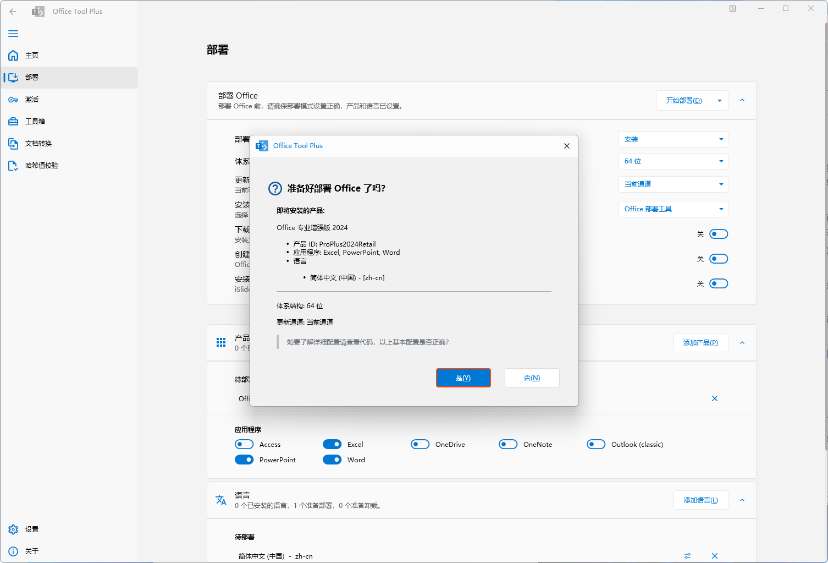This screenshot has width=828, height=563.
Task: Enable the OneDrive toggle
Action: pos(420,445)
